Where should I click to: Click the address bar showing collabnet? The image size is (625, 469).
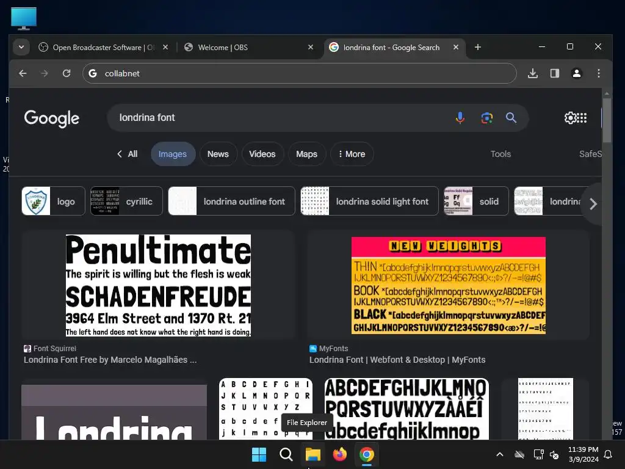point(299,73)
